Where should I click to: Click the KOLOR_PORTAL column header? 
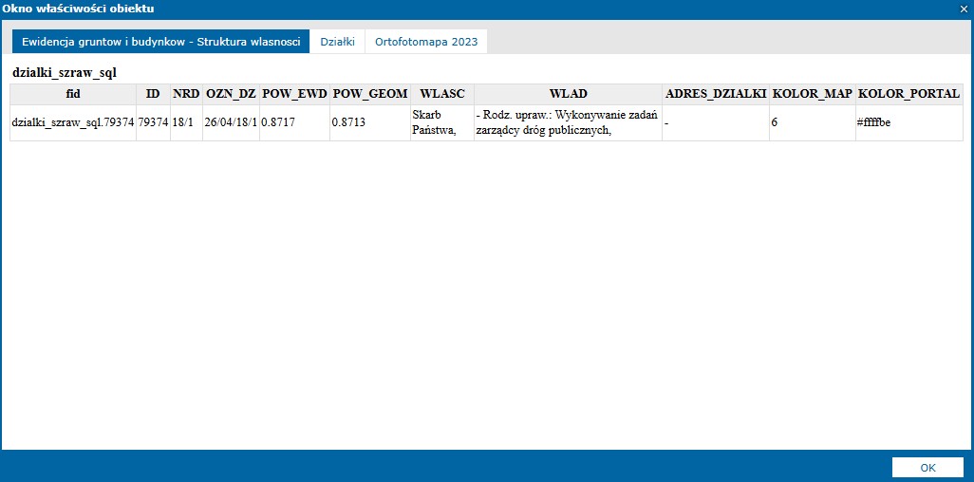tap(908, 94)
